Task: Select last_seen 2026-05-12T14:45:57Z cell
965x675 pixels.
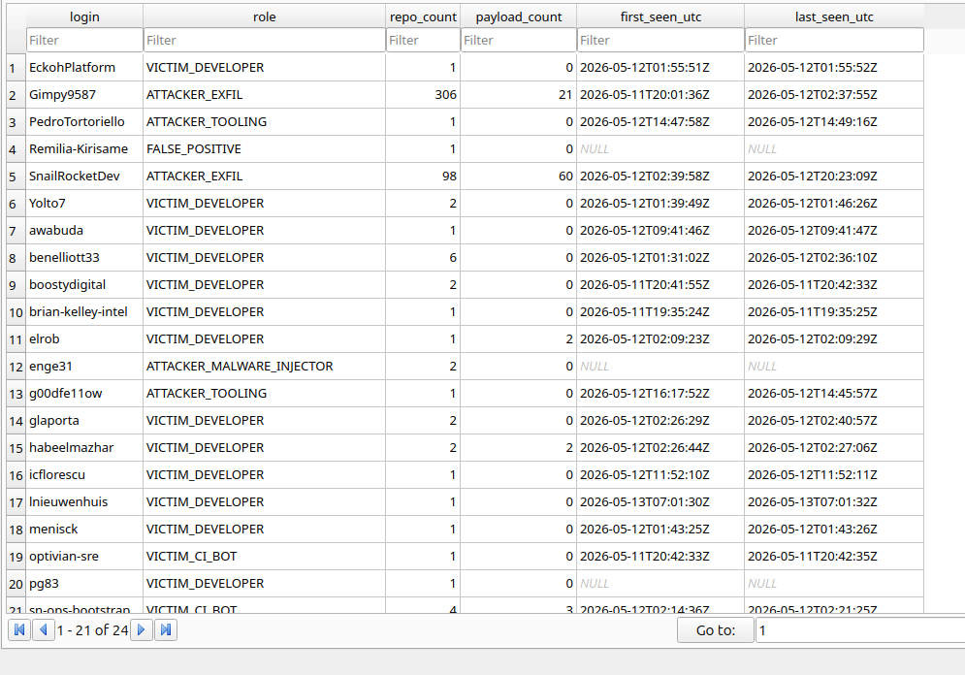Action: (x=834, y=393)
